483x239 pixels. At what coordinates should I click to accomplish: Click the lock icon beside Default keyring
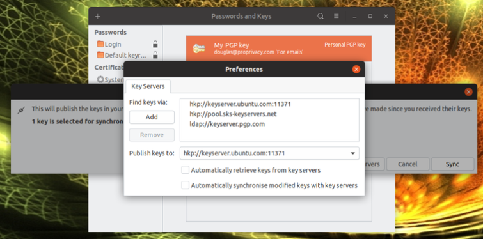pyautogui.click(x=155, y=55)
